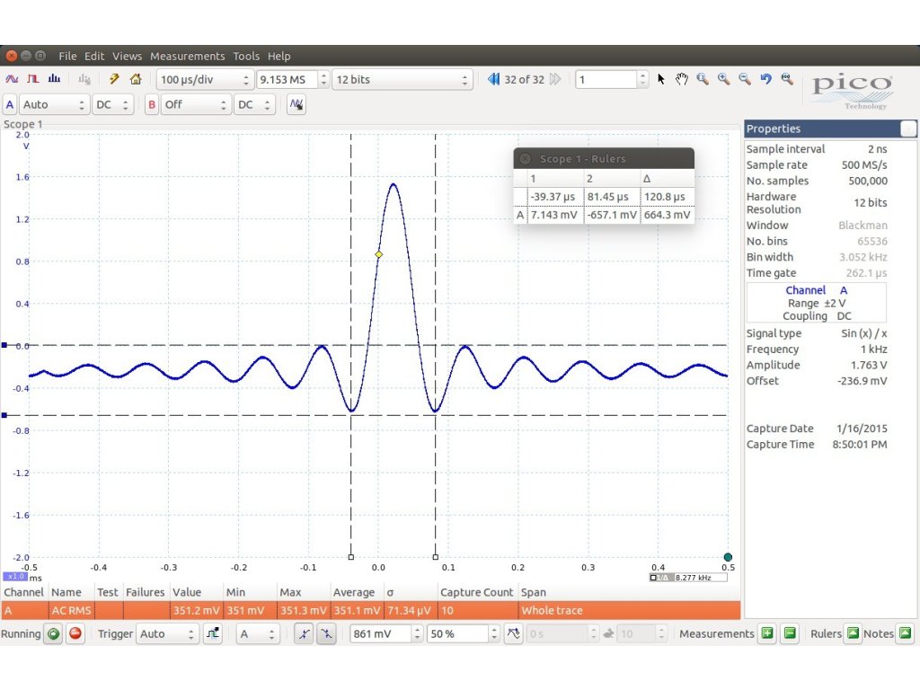
Task: Click the red stop capture button
Action: pyautogui.click(x=75, y=633)
